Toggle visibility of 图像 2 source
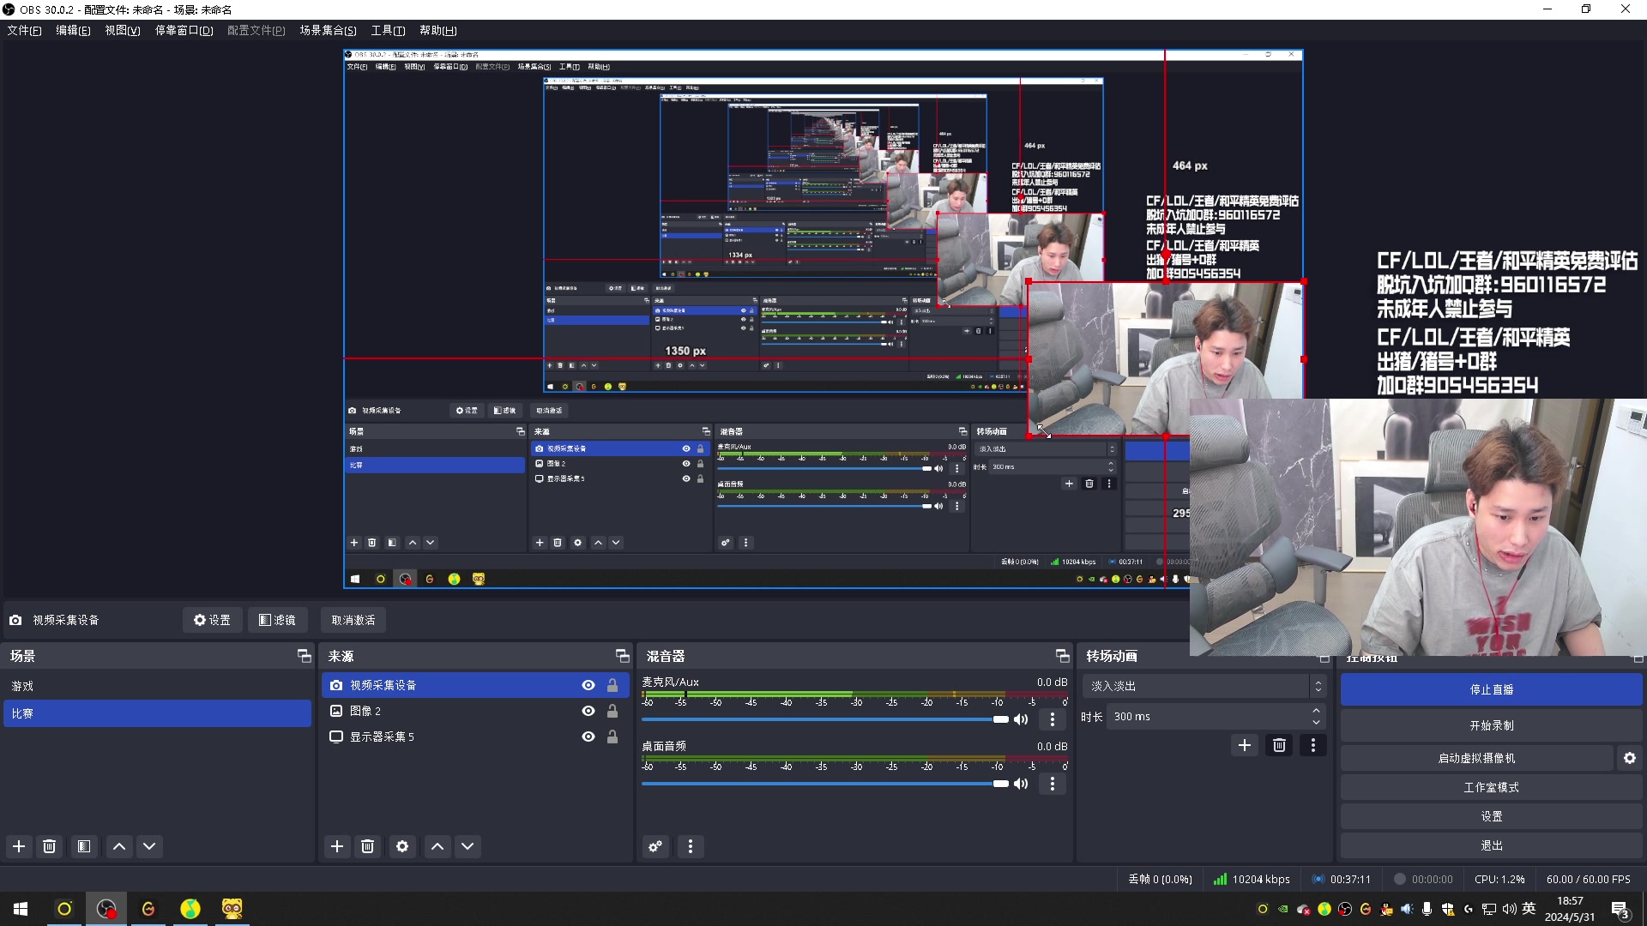Viewport: 1647px width, 926px height. tap(588, 711)
